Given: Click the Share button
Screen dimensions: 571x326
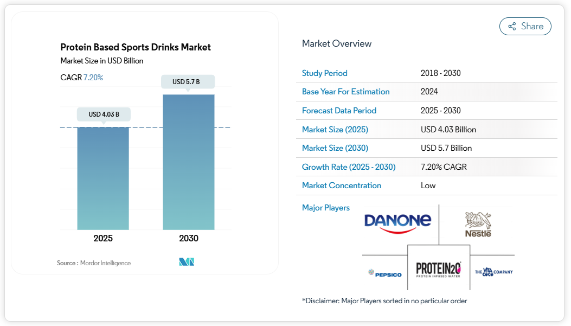Looking at the screenshot, I should pyautogui.click(x=525, y=26).
